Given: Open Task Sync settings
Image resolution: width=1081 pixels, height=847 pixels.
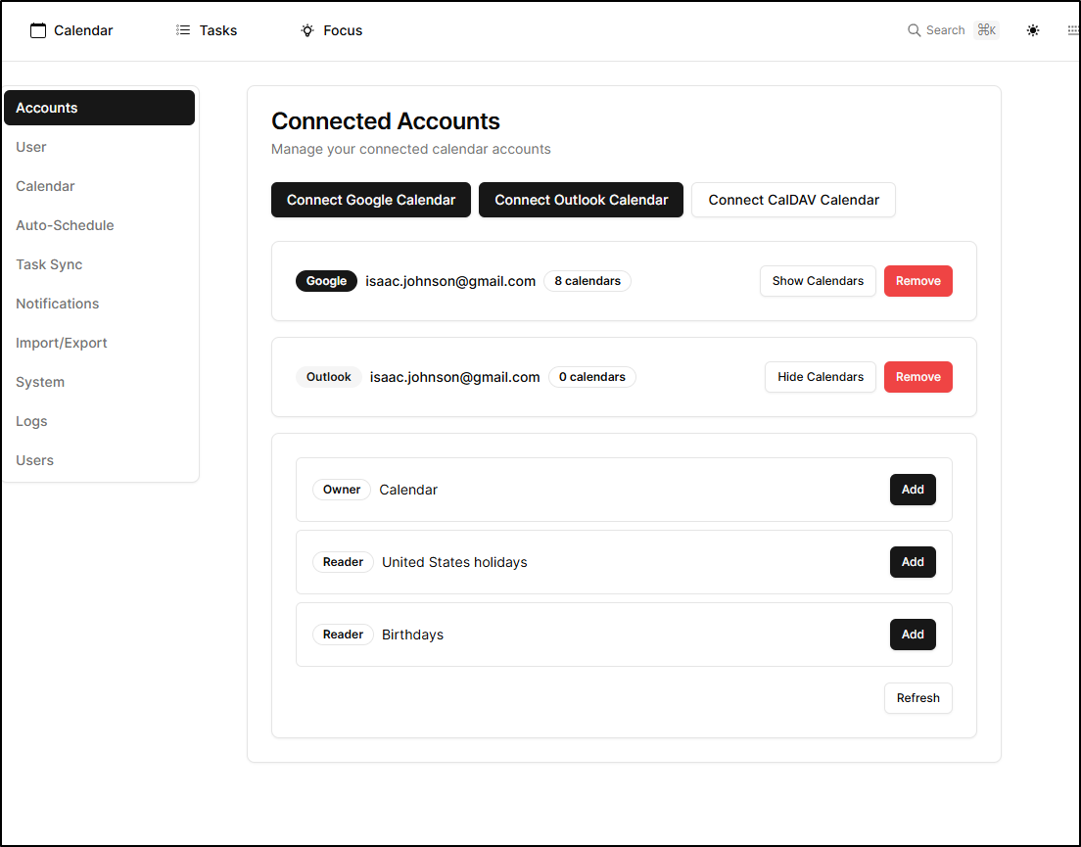Looking at the screenshot, I should tap(99, 264).
